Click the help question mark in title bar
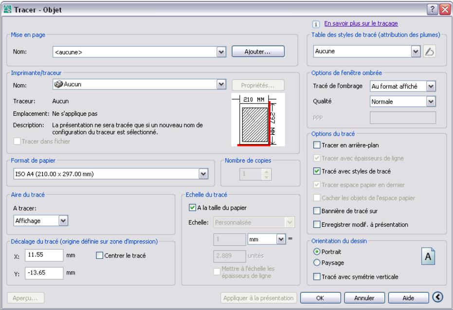This screenshot has width=453, height=310. point(432,10)
